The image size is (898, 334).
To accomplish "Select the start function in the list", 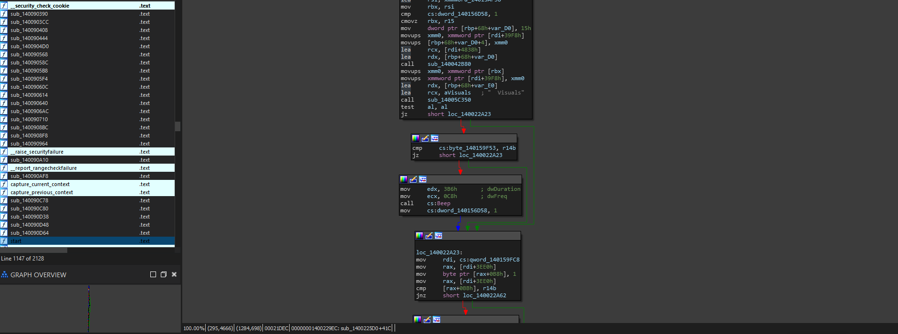I will [x=16, y=241].
